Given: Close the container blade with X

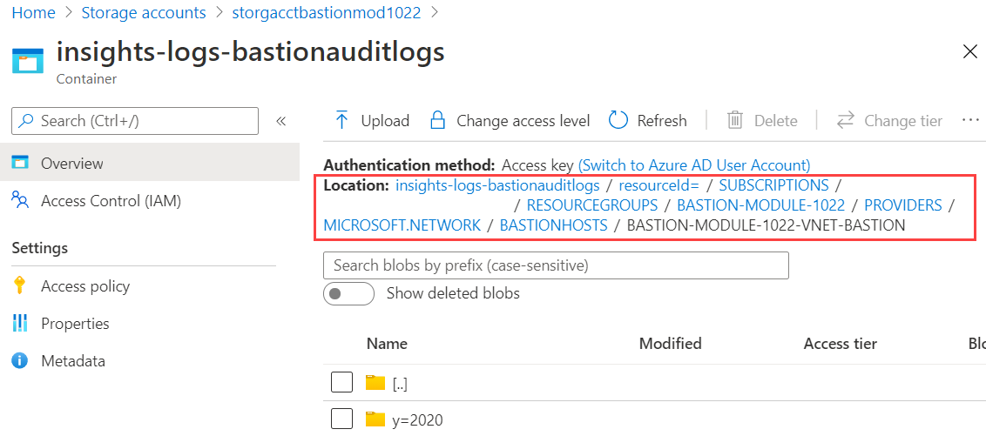Looking at the screenshot, I should 970,53.
